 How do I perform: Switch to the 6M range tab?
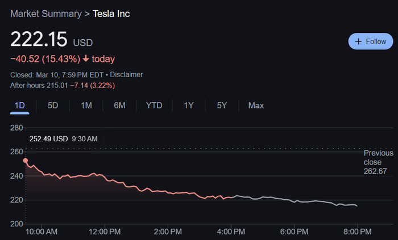point(119,106)
